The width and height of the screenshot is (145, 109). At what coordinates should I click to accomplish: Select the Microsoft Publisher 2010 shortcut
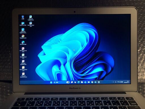31,18
